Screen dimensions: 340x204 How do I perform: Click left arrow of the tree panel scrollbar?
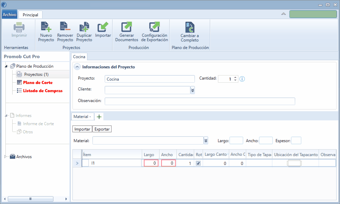[x=5, y=199]
